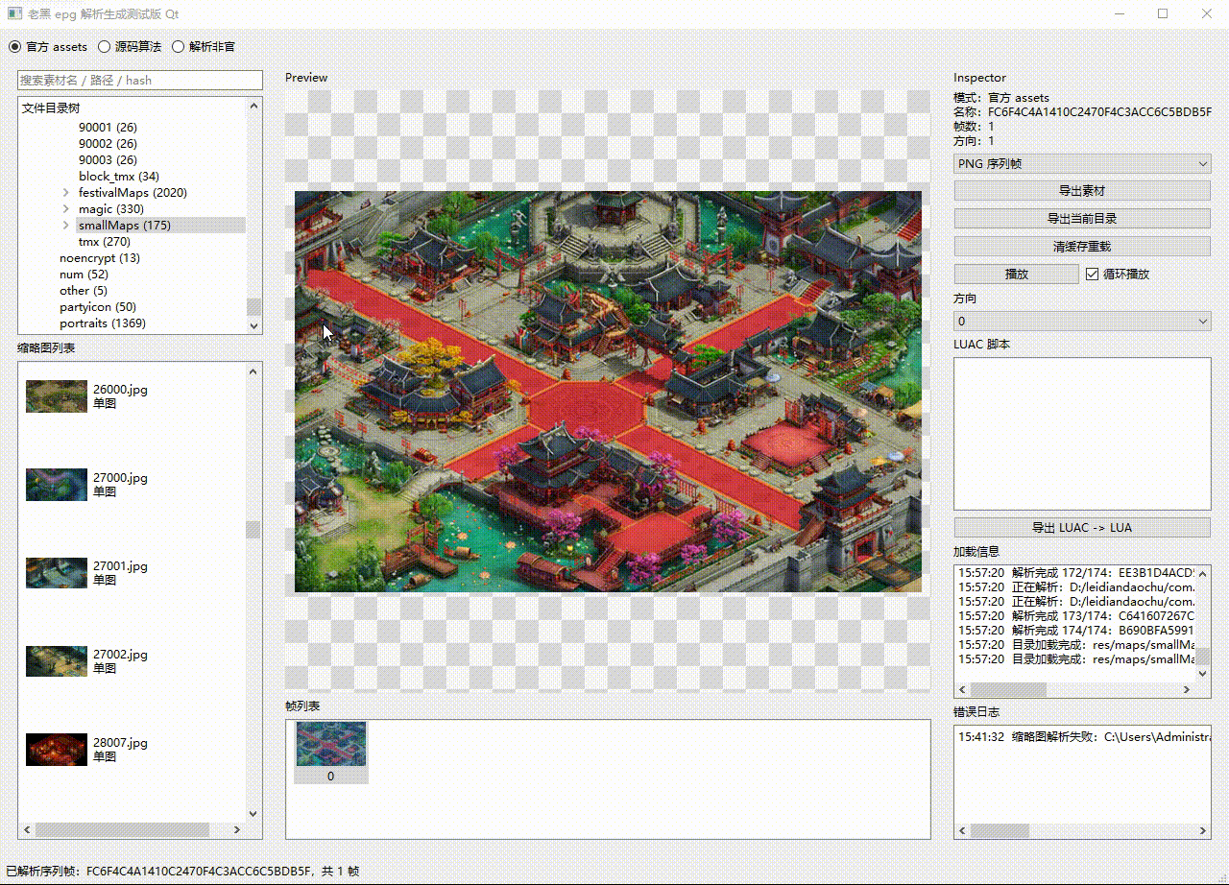Click the 加载信息 horizontal scrollbar handle

(1009, 690)
